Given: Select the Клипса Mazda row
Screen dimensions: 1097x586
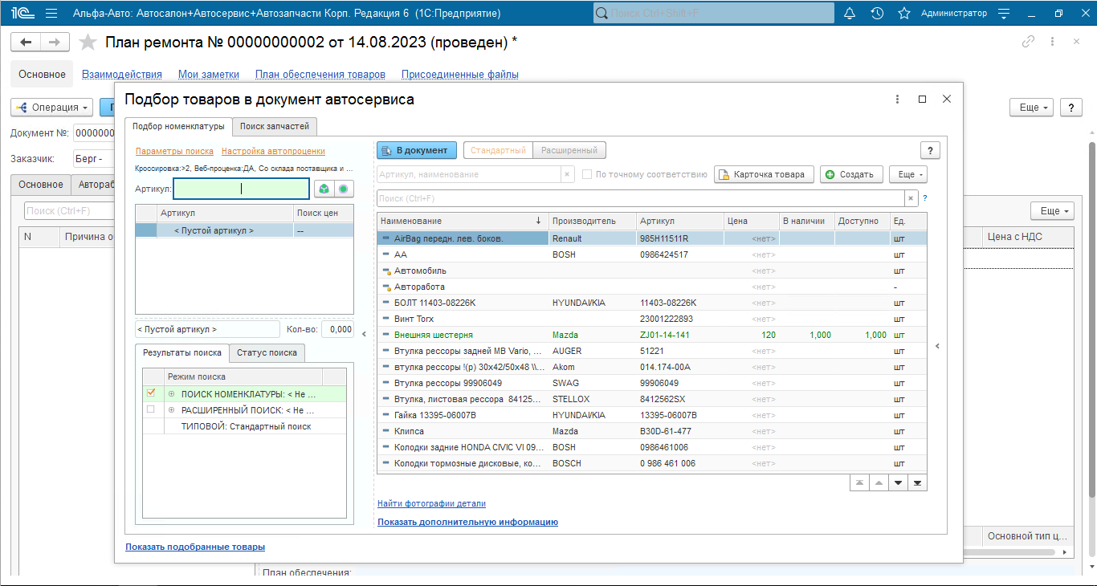Looking at the screenshot, I should [651, 431].
